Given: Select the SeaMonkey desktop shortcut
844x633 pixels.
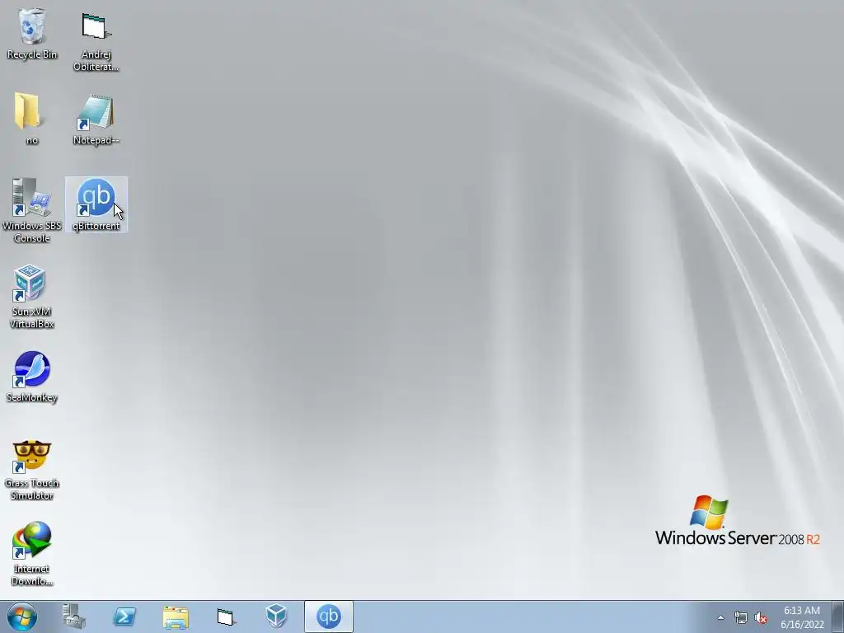Looking at the screenshot, I should 32,377.
